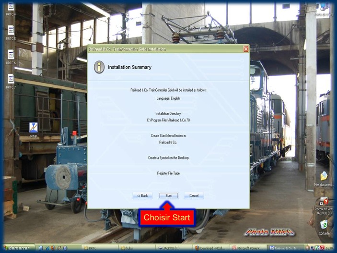The image size is (337, 253).
Task: Select the Poste de travail desktop icon
Action: pos(324,10)
